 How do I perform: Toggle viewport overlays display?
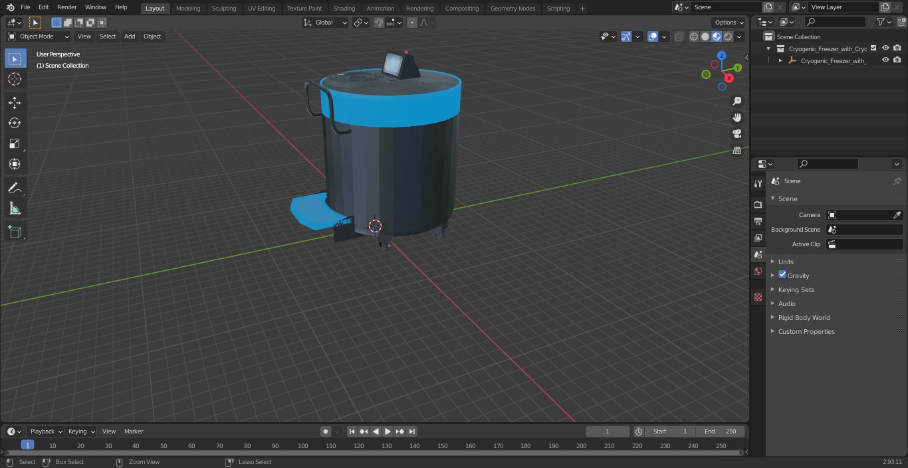[x=653, y=37]
